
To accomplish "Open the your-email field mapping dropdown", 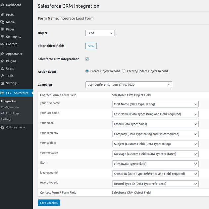I will click(155, 124).
